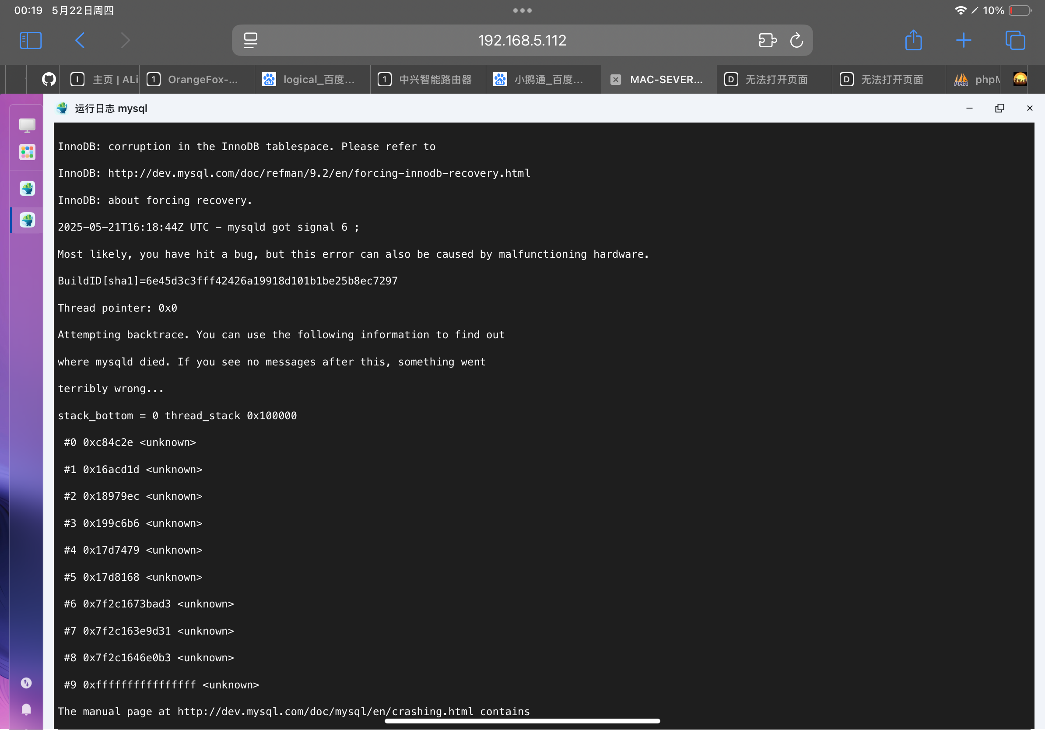Viewport: 1045px width, 730px height.
Task: Maximize the 运行日志 mysql window
Action: click(999, 108)
